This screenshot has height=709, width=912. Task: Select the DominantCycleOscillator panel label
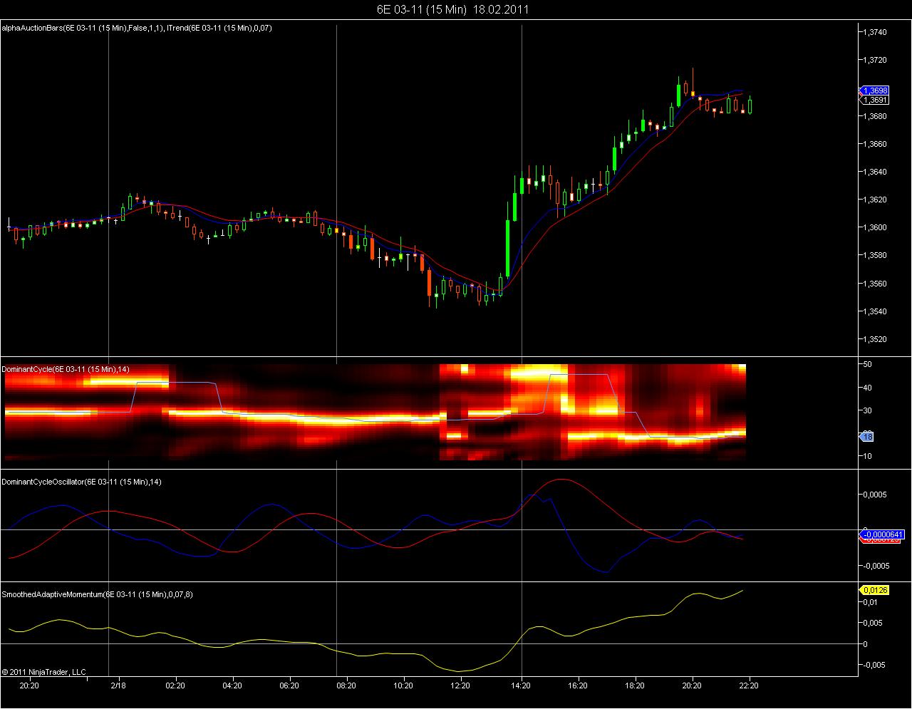(x=81, y=482)
